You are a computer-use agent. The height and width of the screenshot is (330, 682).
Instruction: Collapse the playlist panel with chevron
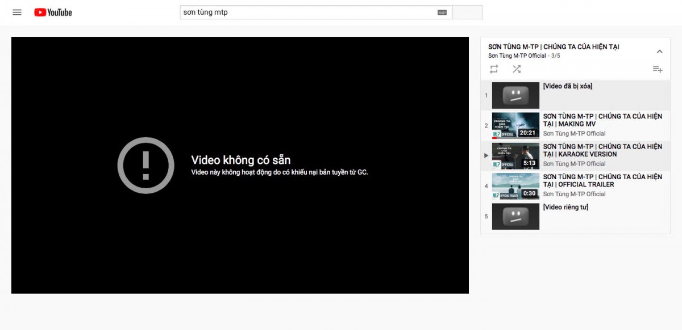point(659,51)
